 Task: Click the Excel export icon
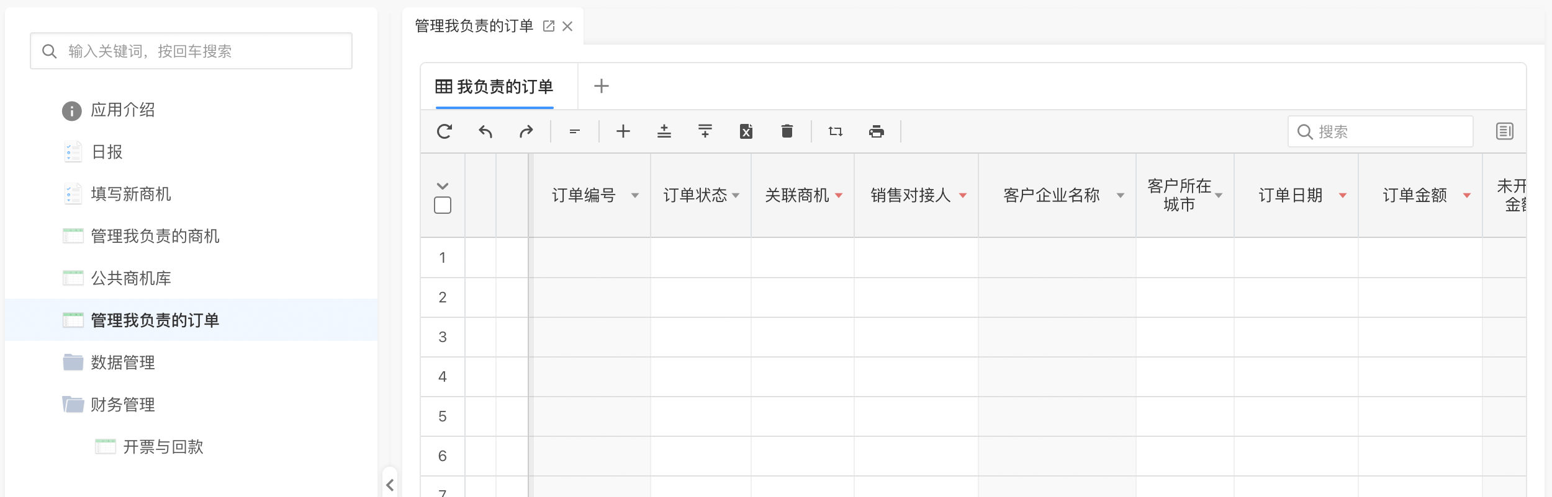pos(746,131)
